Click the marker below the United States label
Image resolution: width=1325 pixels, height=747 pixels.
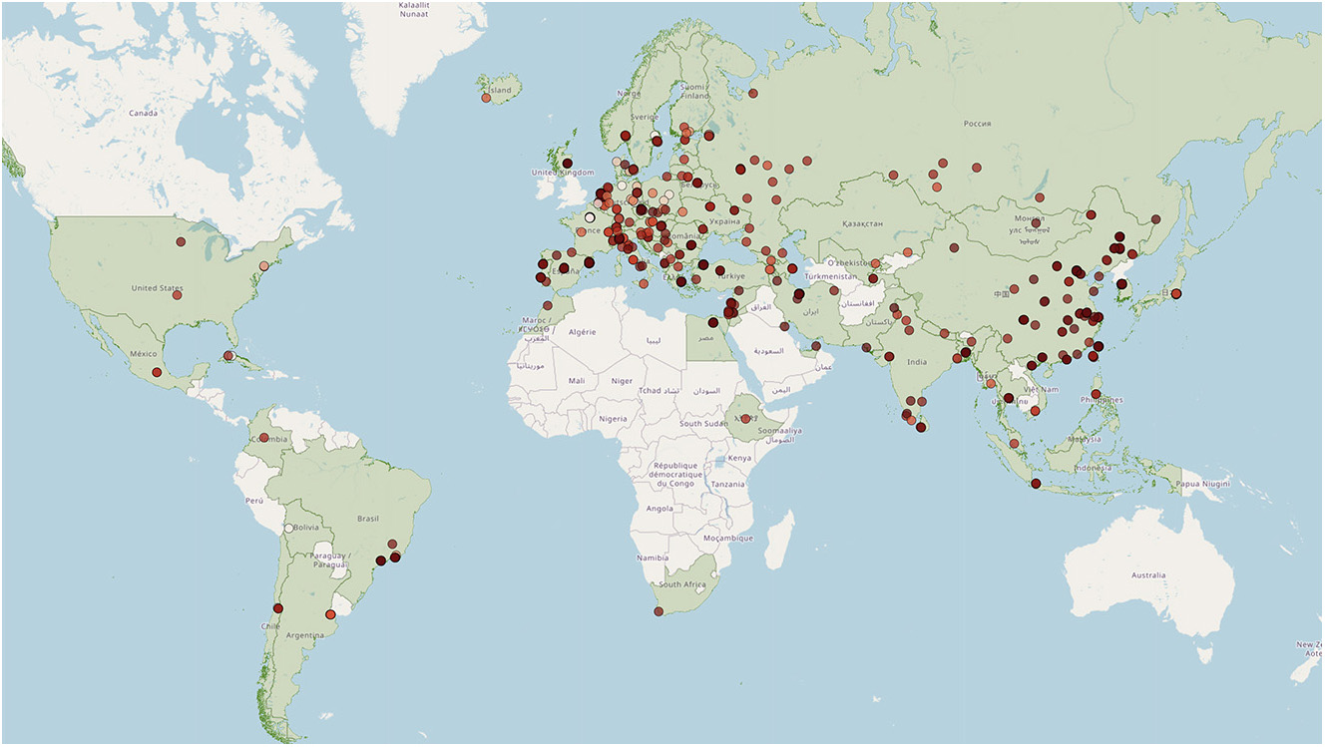click(177, 294)
